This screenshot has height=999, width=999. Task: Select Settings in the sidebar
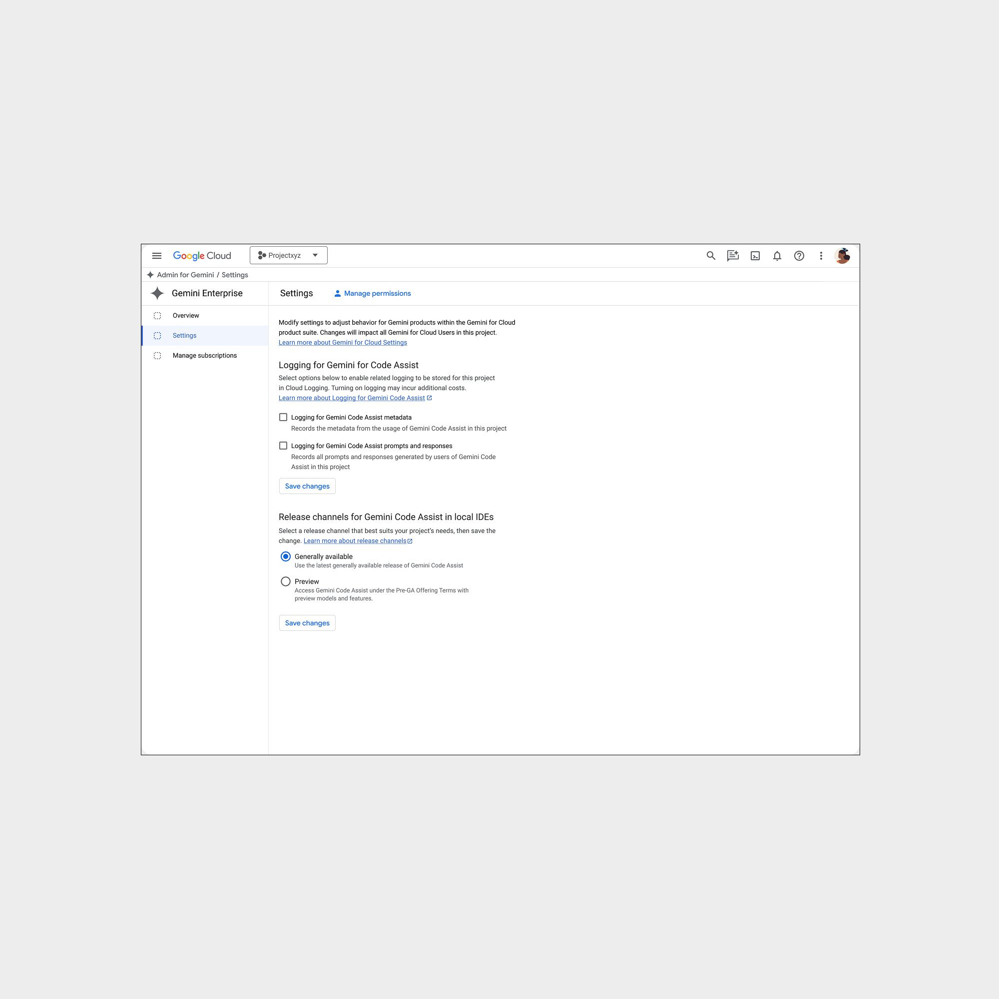[x=205, y=336]
